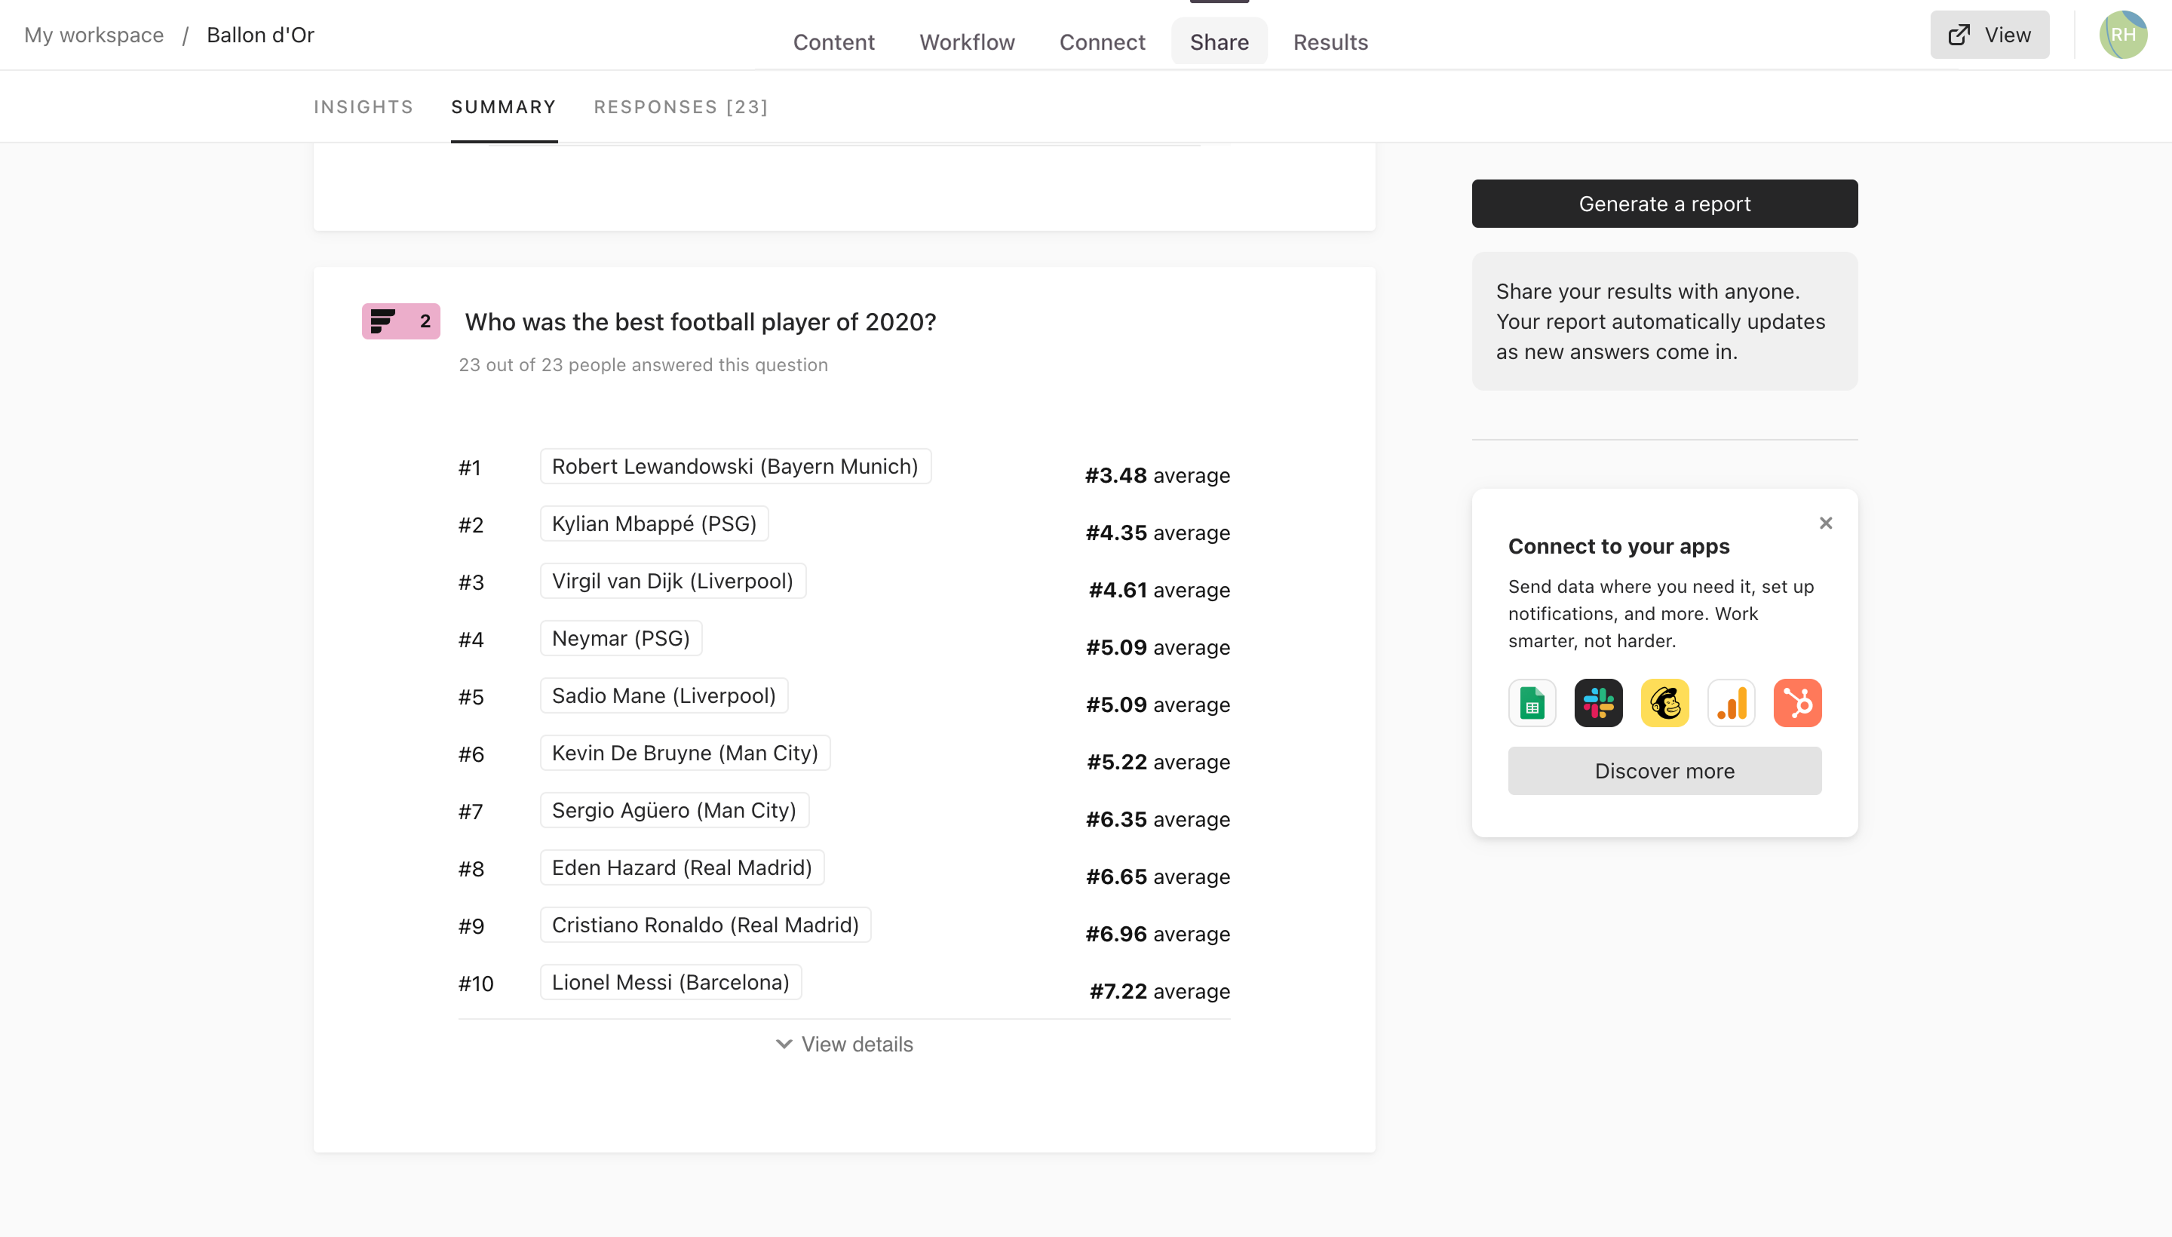2172x1237 pixels.
Task: Click the Ballon d'Or breadcrumb title
Action: point(261,35)
